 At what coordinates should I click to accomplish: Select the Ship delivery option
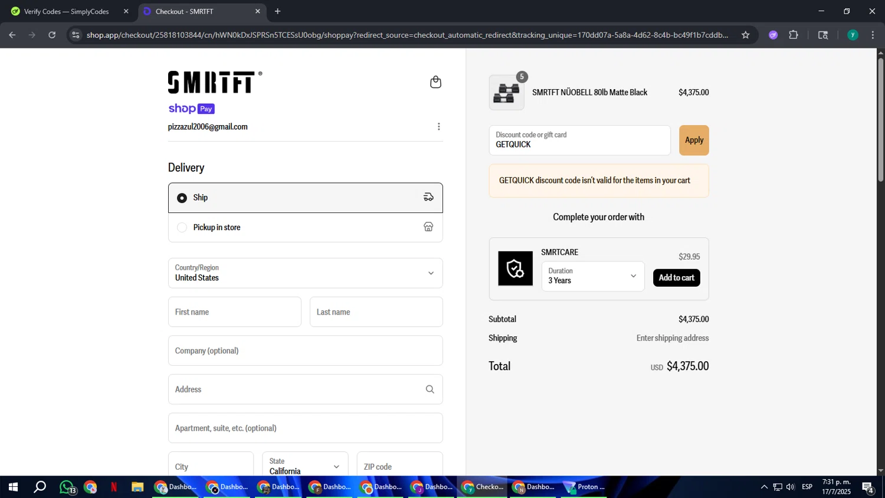(306, 198)
